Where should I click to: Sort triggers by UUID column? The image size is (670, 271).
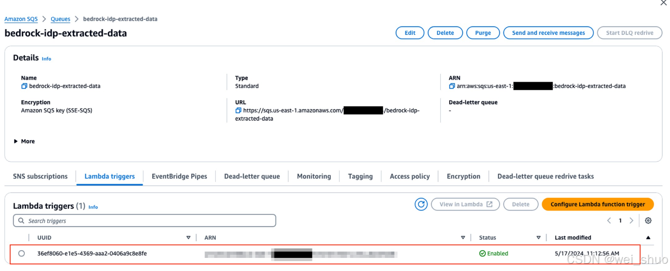[x=188, y=238]
